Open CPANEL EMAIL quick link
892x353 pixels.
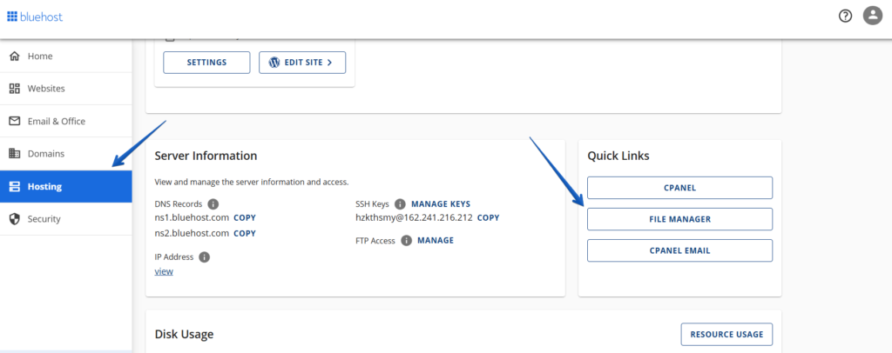pos(679,250)
